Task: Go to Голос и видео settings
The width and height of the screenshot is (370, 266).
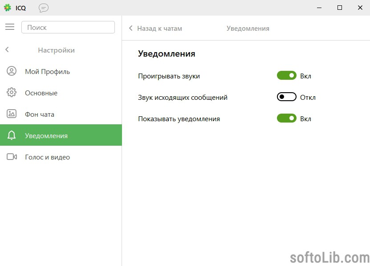Action: click(61, 157)
